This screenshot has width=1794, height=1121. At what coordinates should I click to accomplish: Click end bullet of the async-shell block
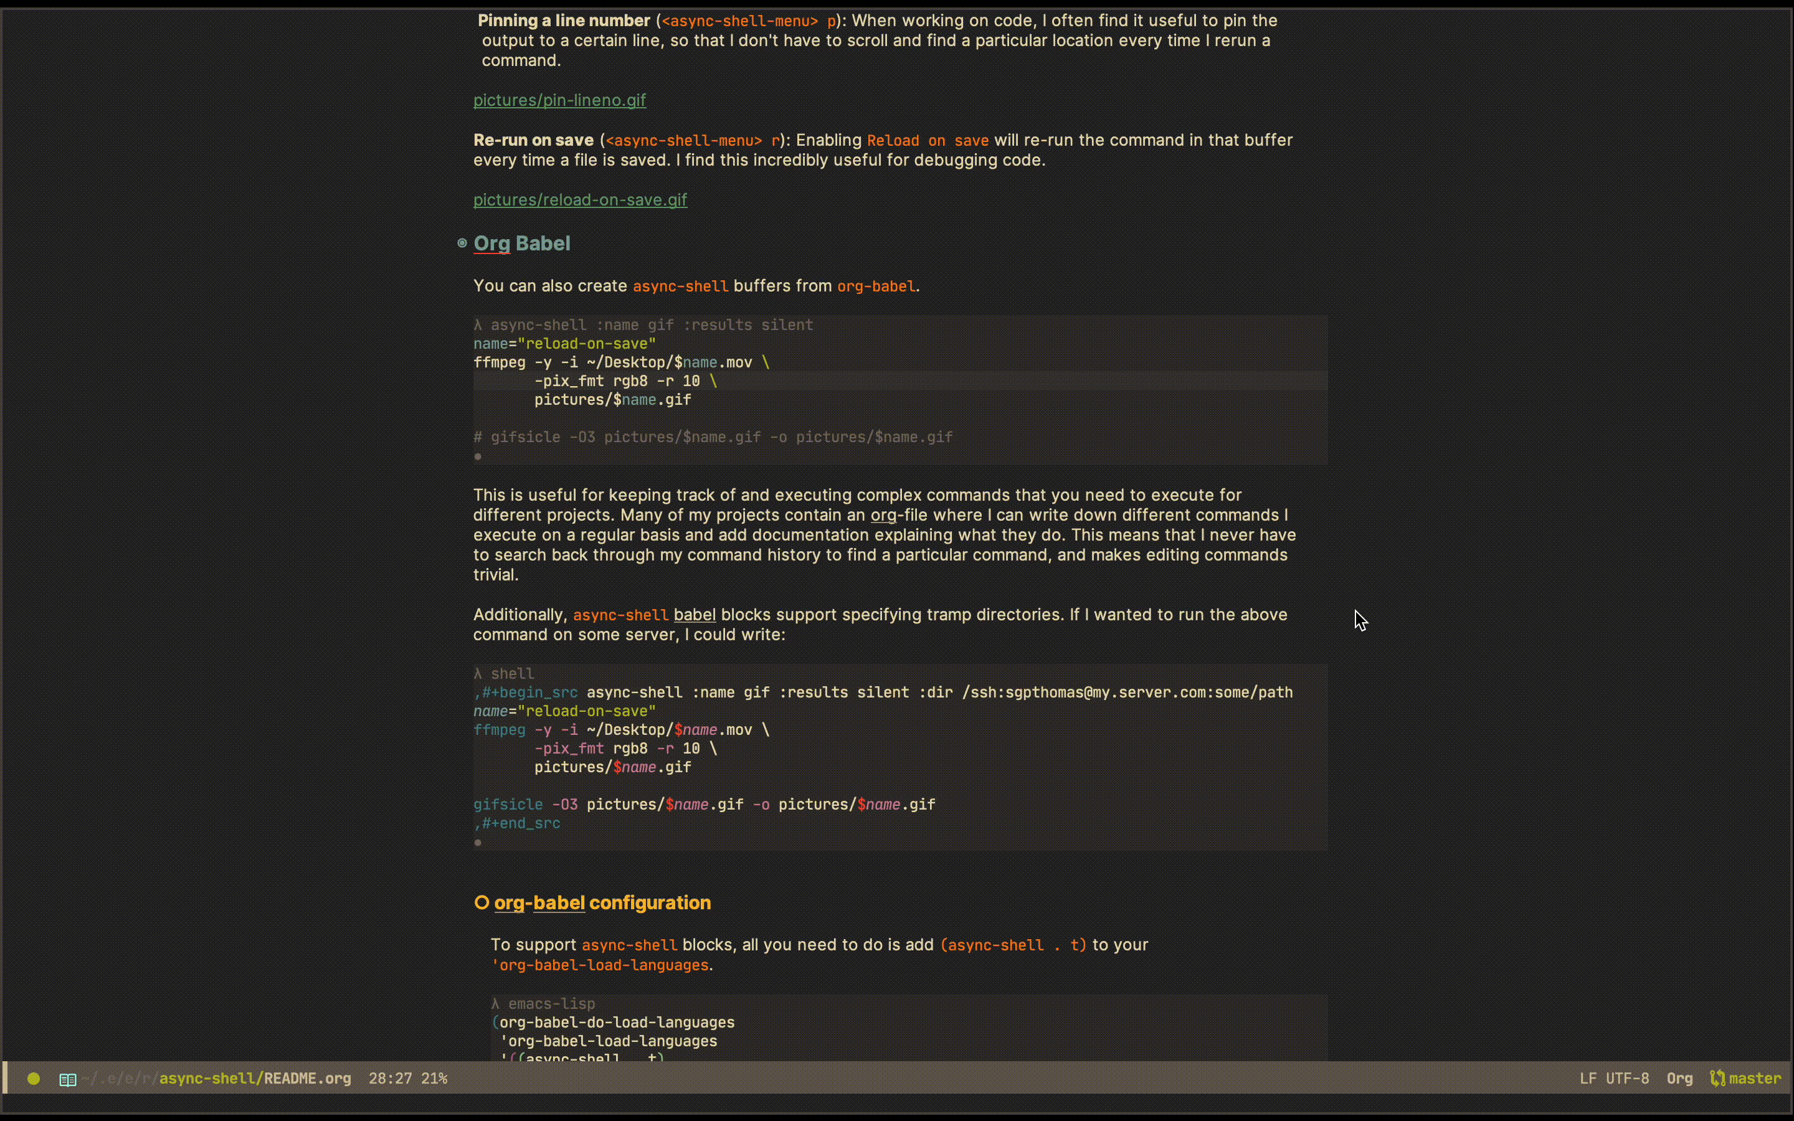click(x=478, y=456)
